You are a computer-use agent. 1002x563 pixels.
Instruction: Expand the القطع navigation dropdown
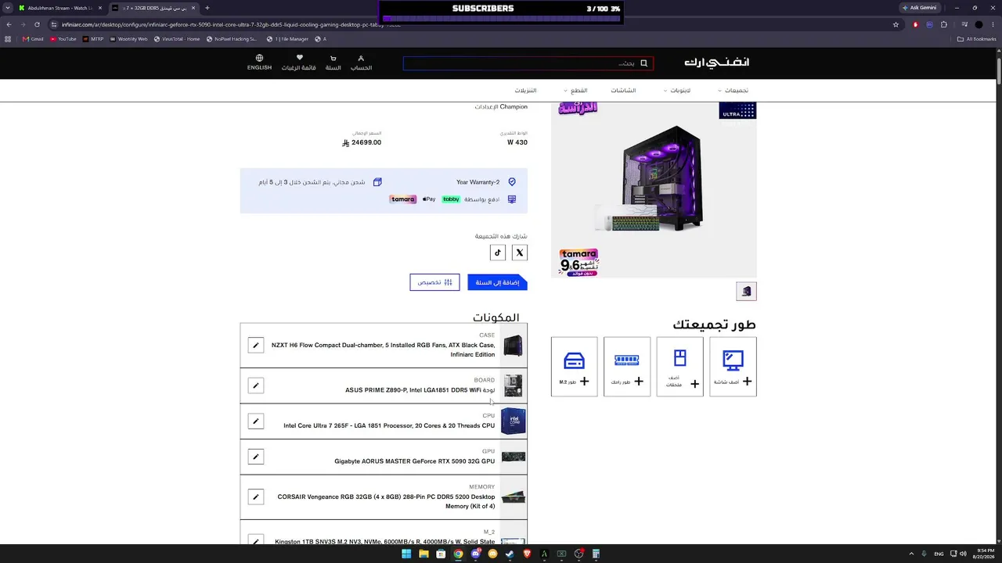click(576, 91)
